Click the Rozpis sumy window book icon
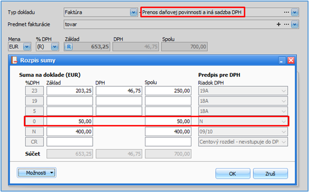 [14, 60]
